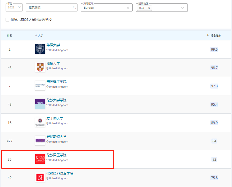Open the 伦敦国王学院 link
This screenshot has width=232, height=187.
(x=56, y=155)
